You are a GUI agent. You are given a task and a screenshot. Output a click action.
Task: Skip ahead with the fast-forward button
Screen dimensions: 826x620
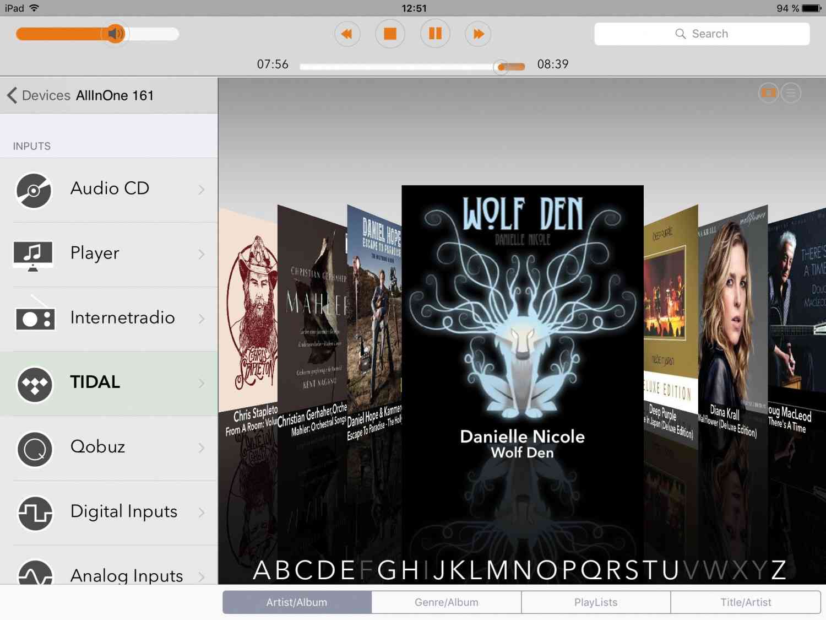pyautogui.click(x=478, y=34)
